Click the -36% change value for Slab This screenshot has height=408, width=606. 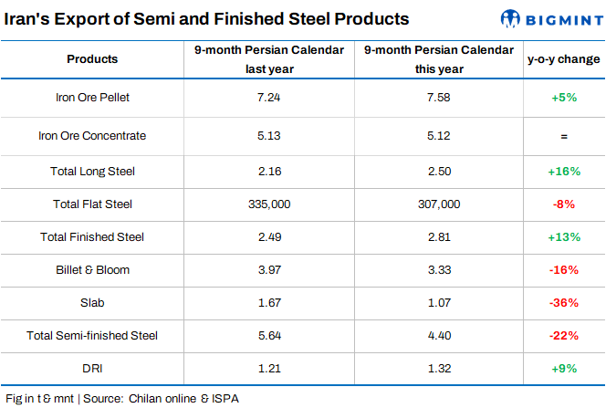tap(563, 303)
